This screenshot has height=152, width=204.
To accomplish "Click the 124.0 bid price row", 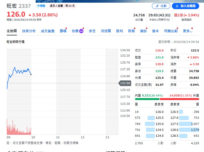I will [149, 136].
